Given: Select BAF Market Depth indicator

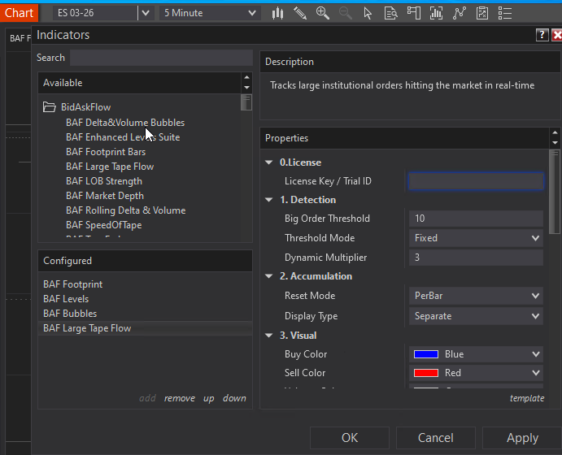Looking at the screenshot, I should point(105,196).
